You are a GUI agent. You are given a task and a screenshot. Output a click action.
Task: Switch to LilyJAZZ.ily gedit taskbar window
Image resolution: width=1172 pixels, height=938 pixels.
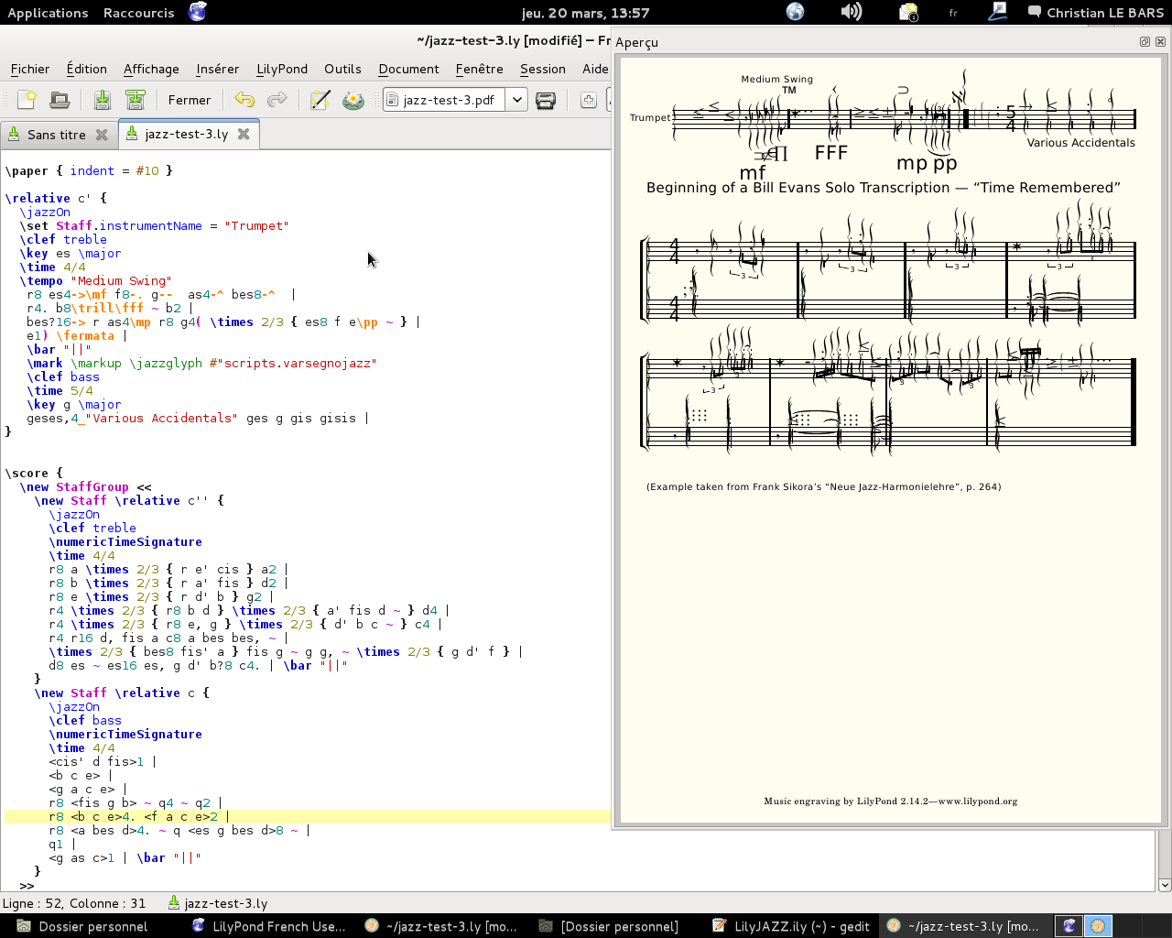click(791, 926)
